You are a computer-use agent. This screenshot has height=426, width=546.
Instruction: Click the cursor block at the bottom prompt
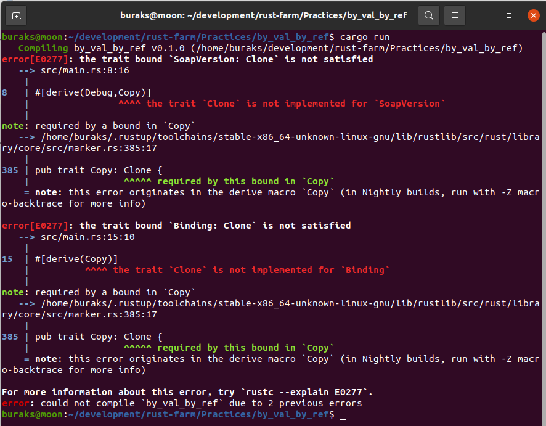click(x=343, y=414)
